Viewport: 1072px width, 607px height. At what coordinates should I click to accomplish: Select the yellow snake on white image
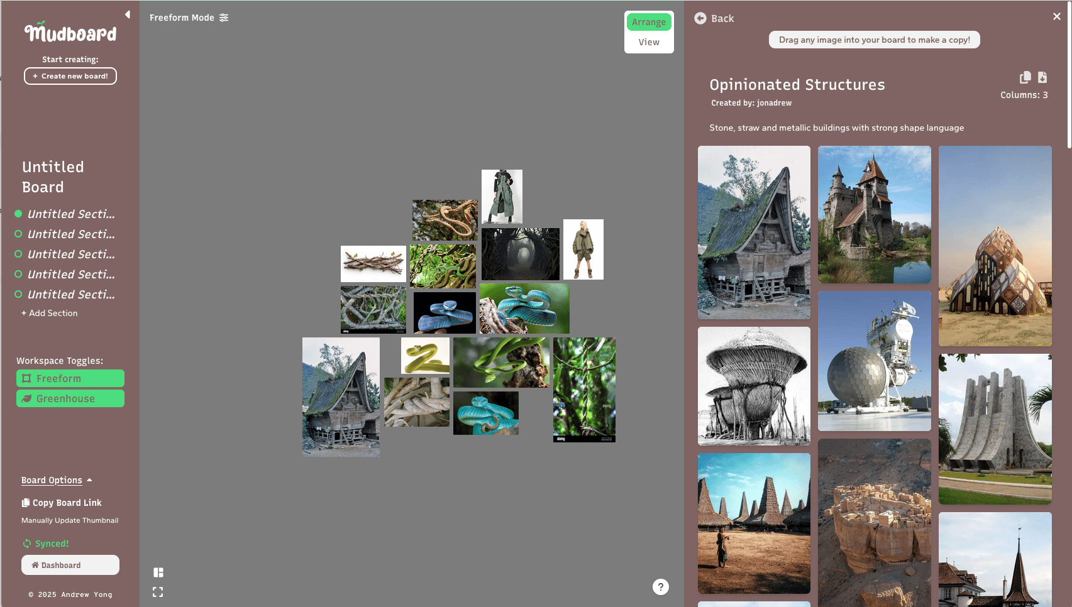[425, 356]
